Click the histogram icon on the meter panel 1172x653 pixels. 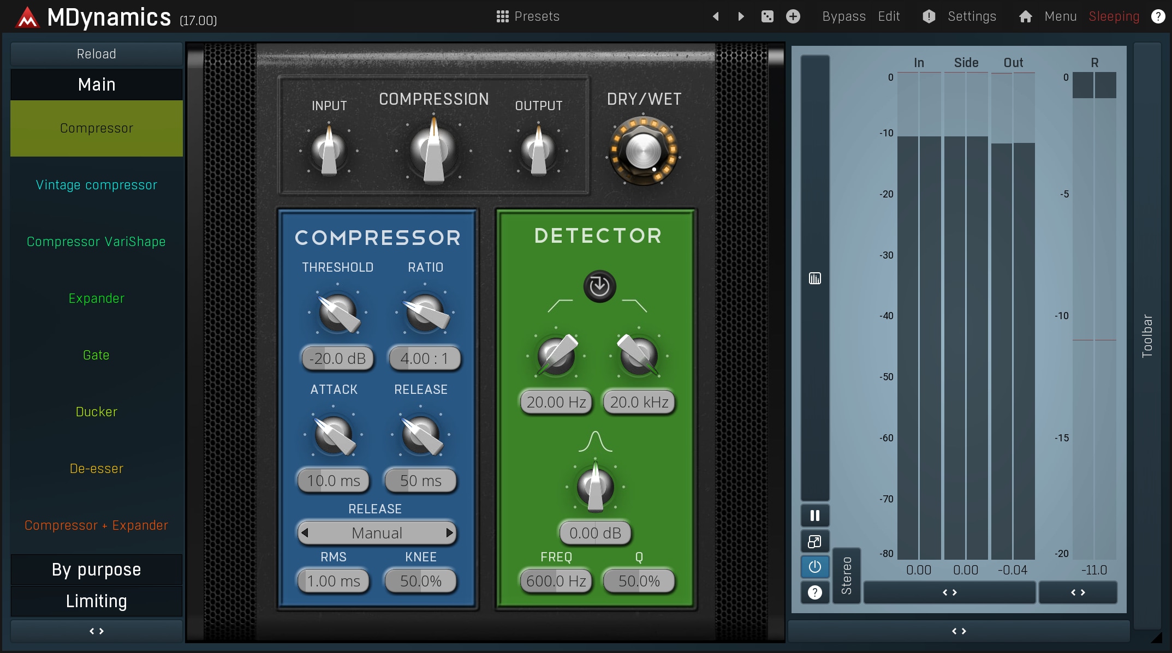point(814,278)
